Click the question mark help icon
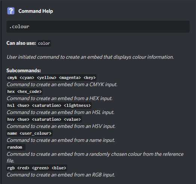The height and width of the screenshot is (184, 196). point(11,11)
